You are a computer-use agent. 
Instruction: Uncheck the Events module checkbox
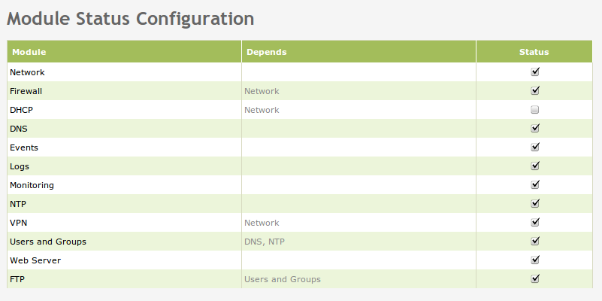click(x=535, y=147)
